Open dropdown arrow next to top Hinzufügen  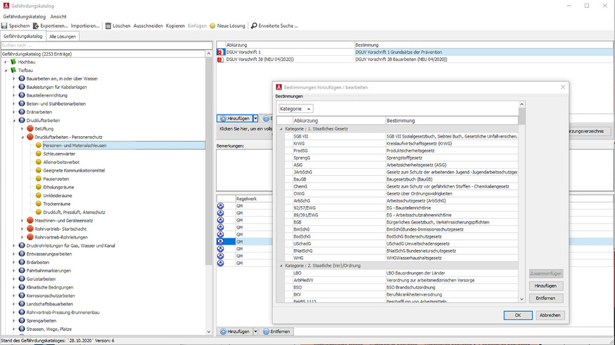(x=256, y=119)
